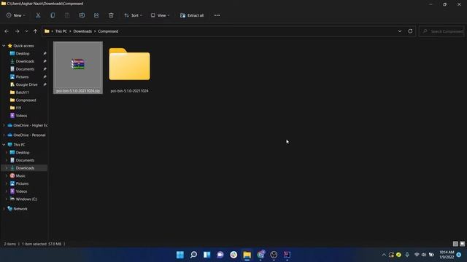Open Pictures under This PC
Screen dimensions: 467x262
click(x=22, y=183)
